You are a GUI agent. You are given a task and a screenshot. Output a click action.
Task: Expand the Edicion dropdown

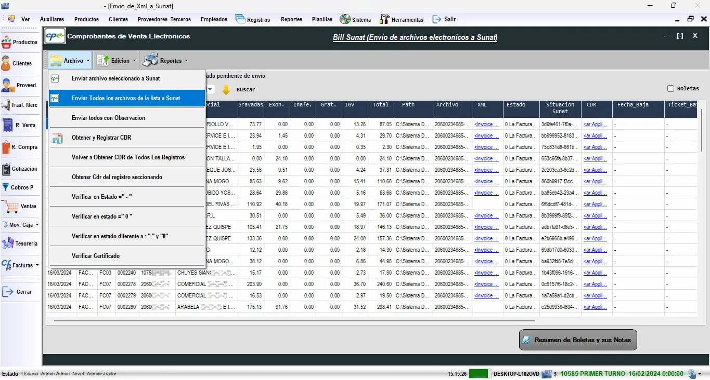[x=117, y=61]
